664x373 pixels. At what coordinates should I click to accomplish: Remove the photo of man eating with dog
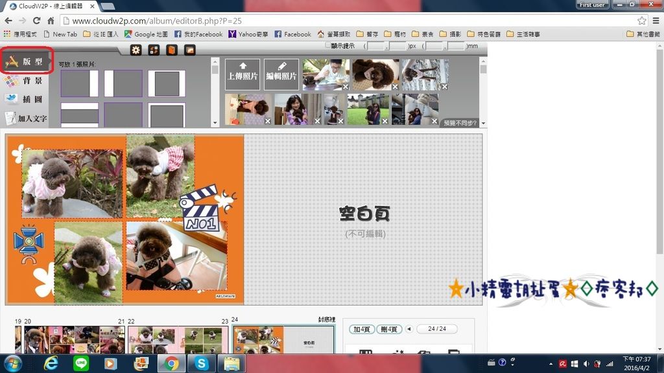click(x=346, y=87)
